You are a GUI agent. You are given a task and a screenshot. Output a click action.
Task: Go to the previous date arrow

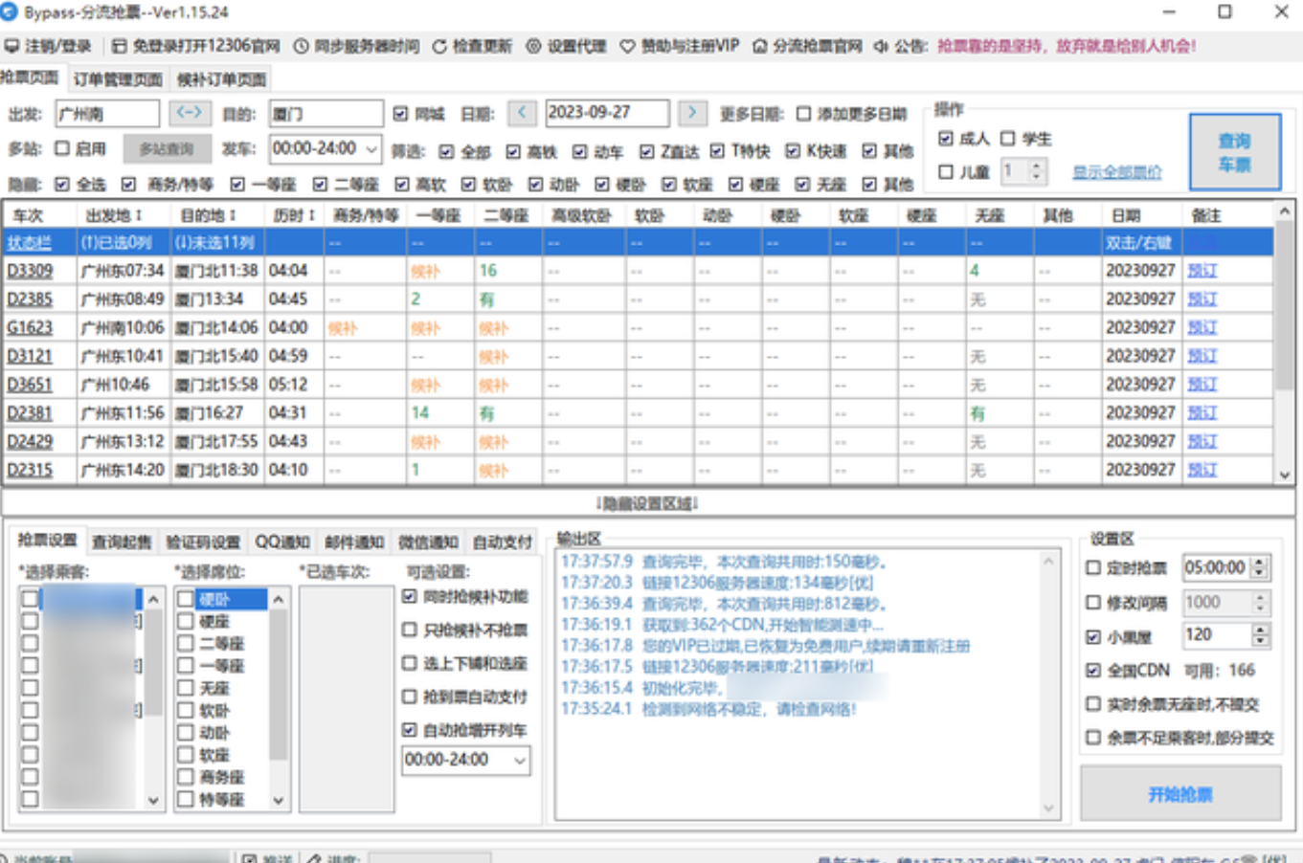tap(522, 113)
